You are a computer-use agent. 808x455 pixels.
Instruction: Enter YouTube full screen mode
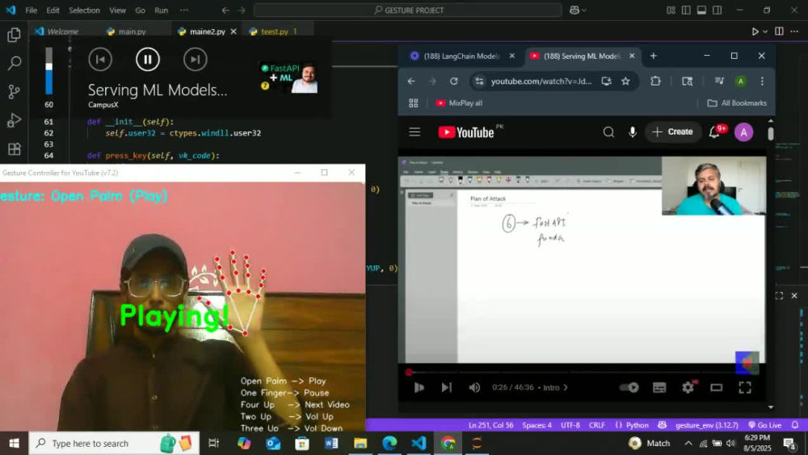click(x=745, y=387)
